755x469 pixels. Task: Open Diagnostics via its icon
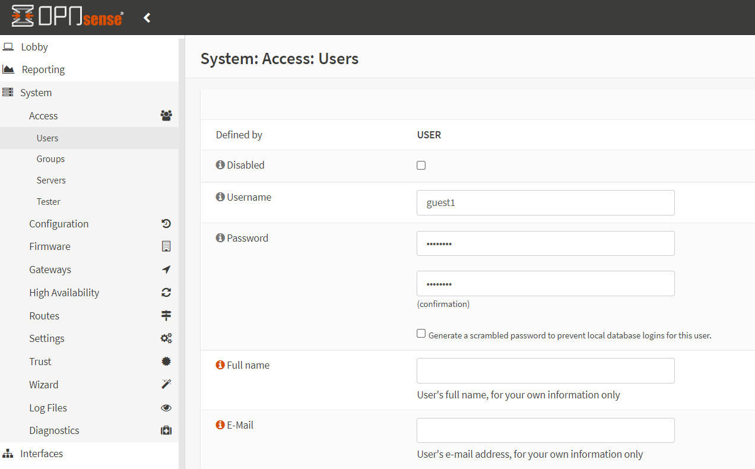coord(166,430)
